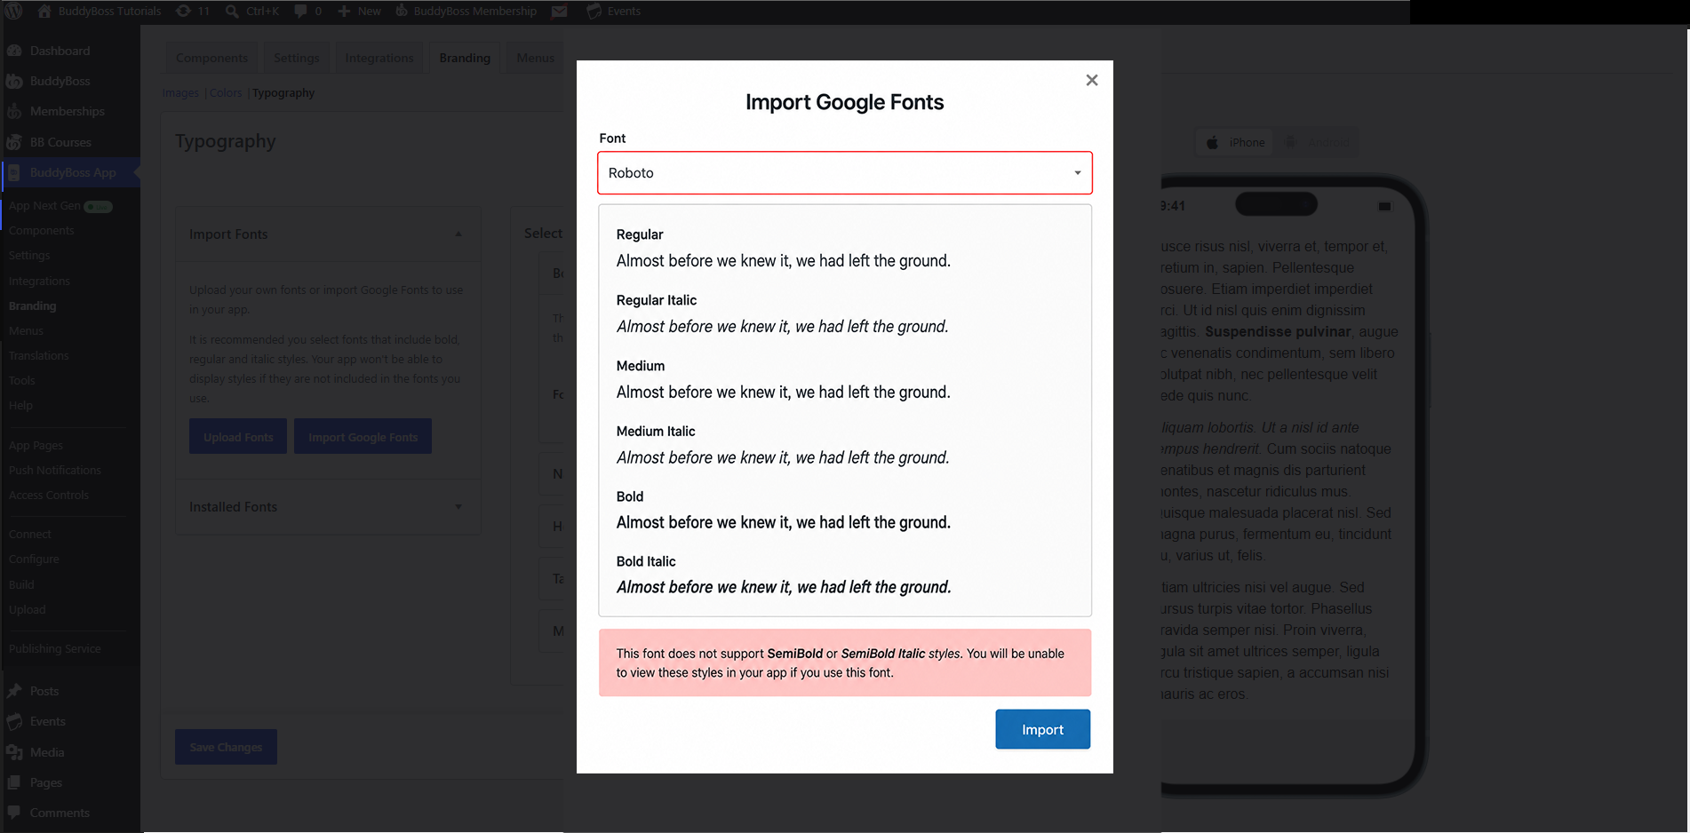Click the Save Changes button
This screenshot has height=833, width=1690.
(226, 747)
